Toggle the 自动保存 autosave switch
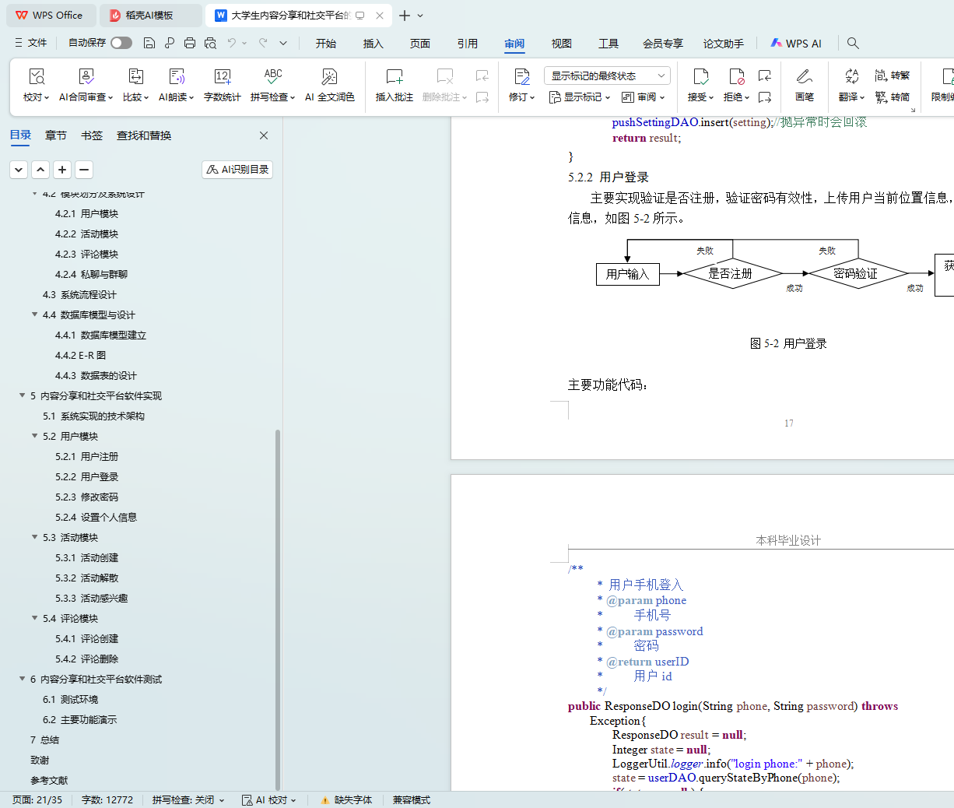 (121, 43)
